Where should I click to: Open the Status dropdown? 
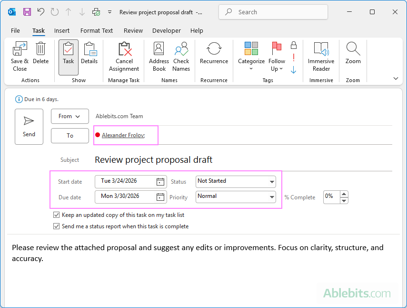[272, 181]
